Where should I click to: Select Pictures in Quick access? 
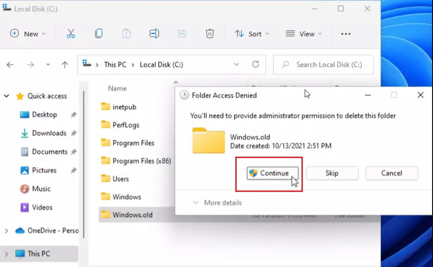pos(44,170)
